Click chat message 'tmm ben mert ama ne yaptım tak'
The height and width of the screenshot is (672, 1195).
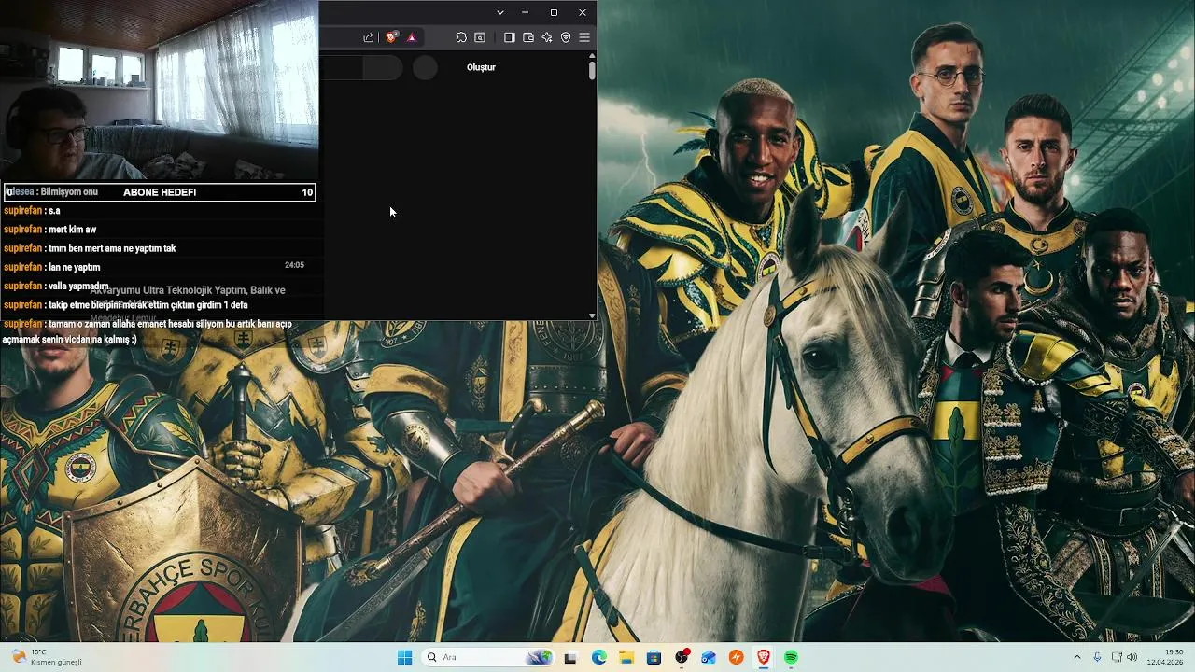click(x=112, y=248)
